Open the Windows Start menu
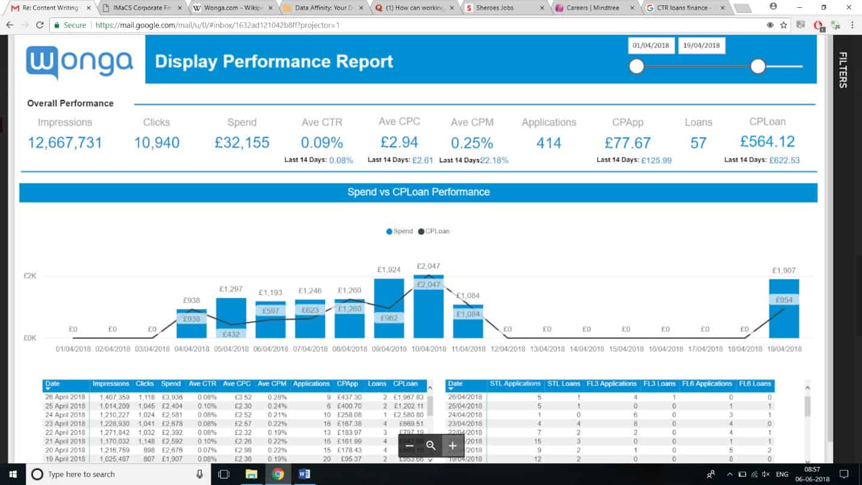Viewport: 862px width, 485px height. click(x=13, y=474)
